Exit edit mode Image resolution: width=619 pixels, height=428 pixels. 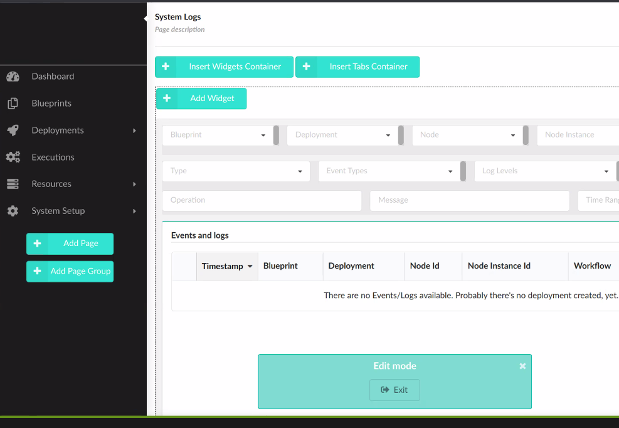[x=394, y=390]
